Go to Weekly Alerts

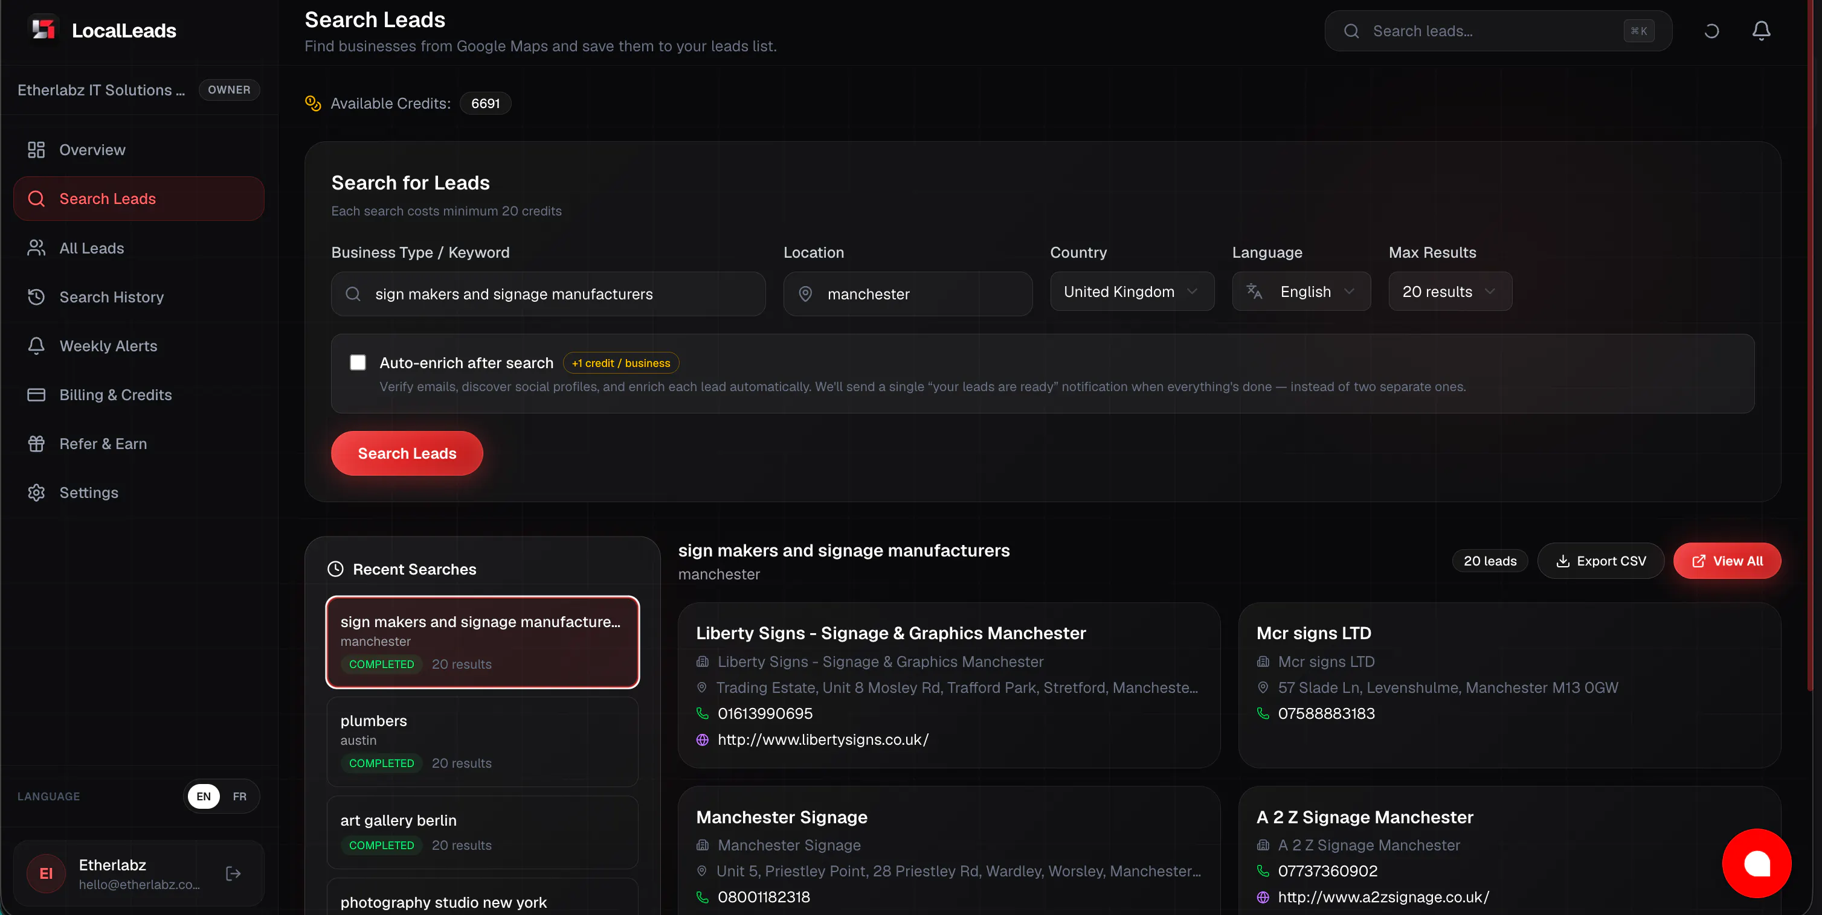click(138, 345)
